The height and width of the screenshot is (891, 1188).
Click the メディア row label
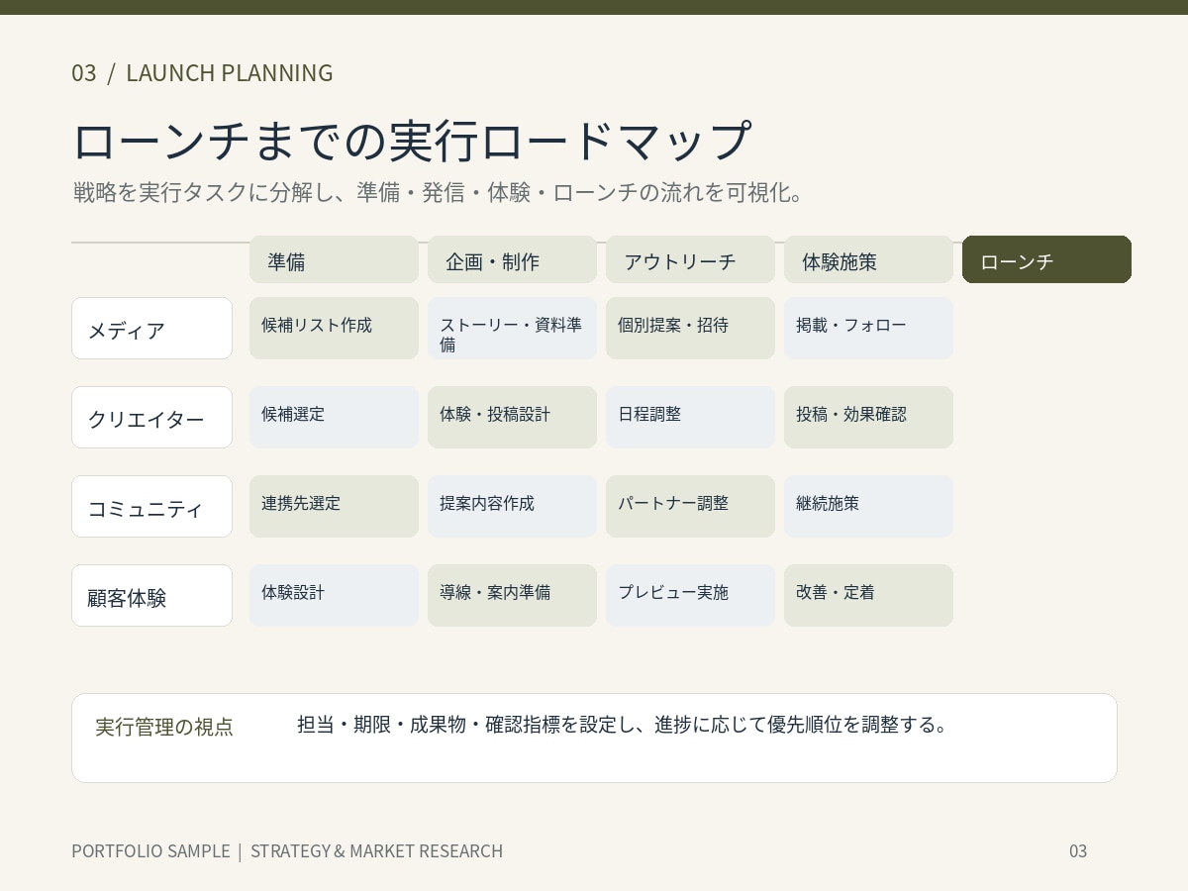[151, 328]
